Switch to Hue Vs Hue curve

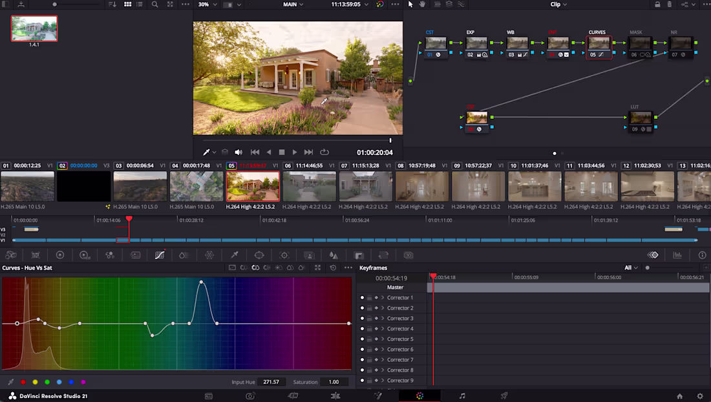pos(244,268)
